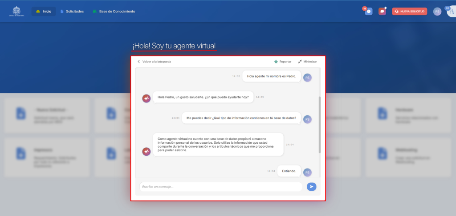The image size is (456, 216).
Task: Click PS avatar beside "Entiendo." message
Action: pyautogui.click(x=307, y=172)
